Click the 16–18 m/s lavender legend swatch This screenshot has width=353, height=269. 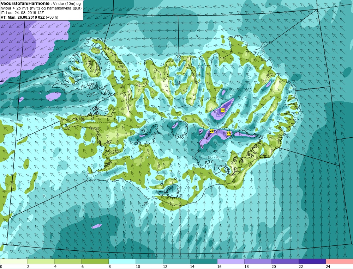(231, 262)
